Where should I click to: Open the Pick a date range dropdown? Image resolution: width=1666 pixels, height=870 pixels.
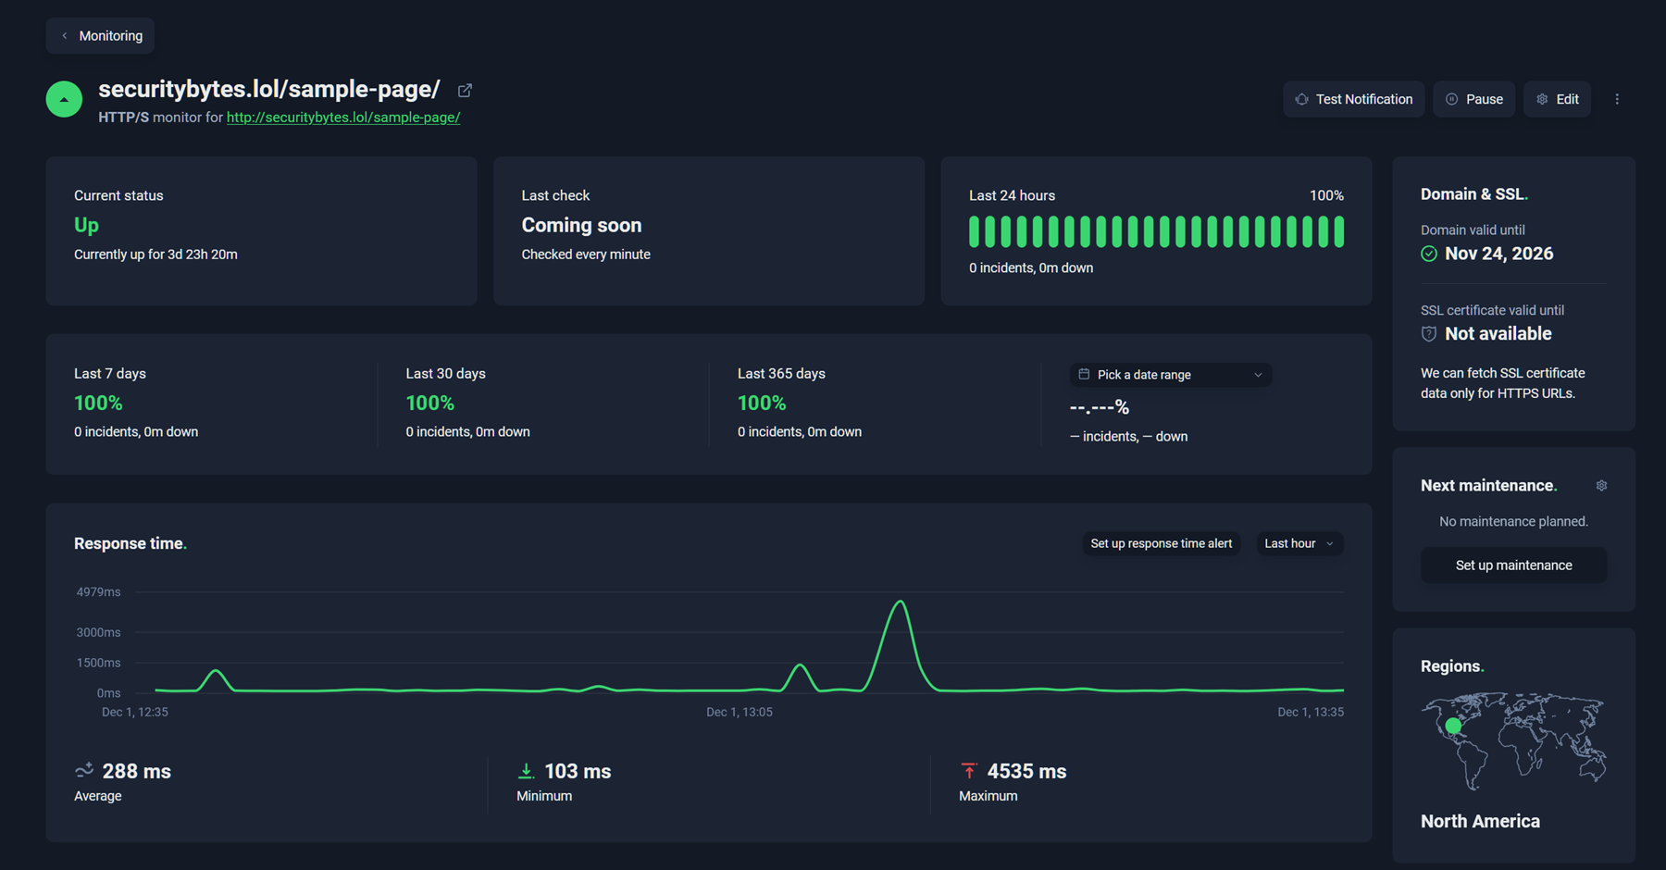1169,374
